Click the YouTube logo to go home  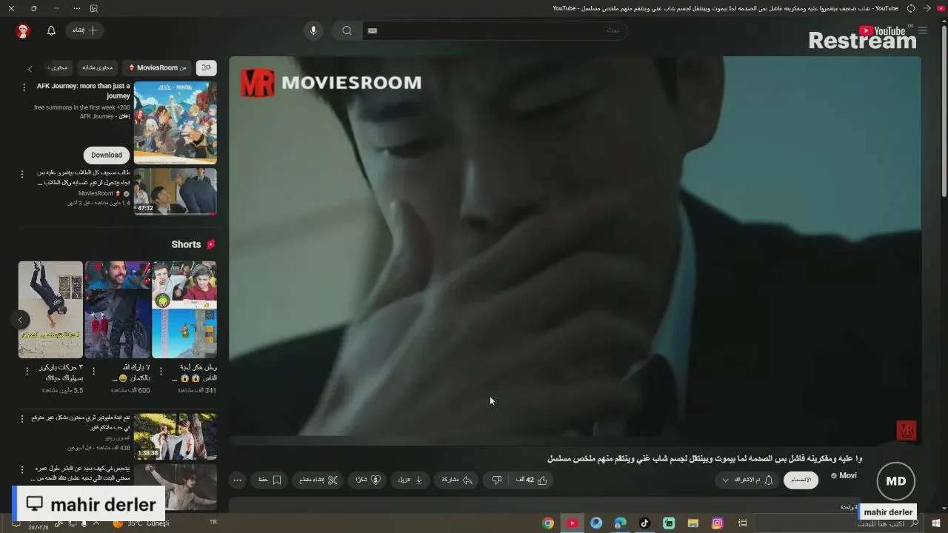point(881,30)
